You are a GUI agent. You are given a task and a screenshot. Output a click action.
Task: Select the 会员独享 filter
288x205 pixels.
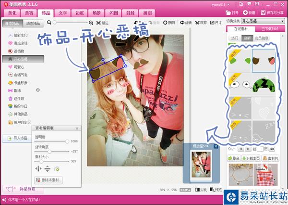(x=262, y=38)
